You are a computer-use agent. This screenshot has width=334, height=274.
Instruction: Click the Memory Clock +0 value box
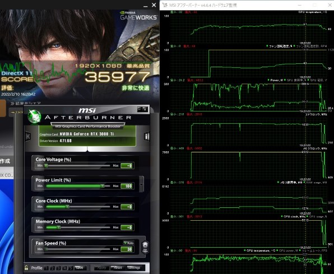click(127, 227)
